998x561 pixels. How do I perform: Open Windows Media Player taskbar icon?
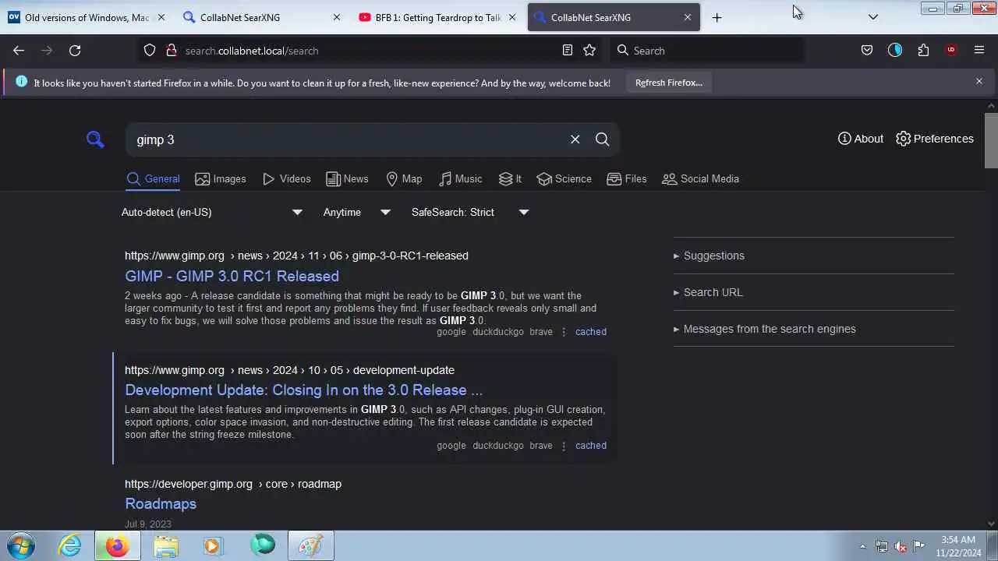pyautogui.click(x=213, y=545)
